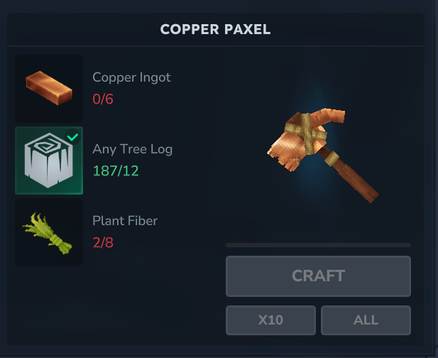Click the 187/12 tree log count
Image resolution: width=438 pixels, height=358 pixels.
tap(116, 171)
